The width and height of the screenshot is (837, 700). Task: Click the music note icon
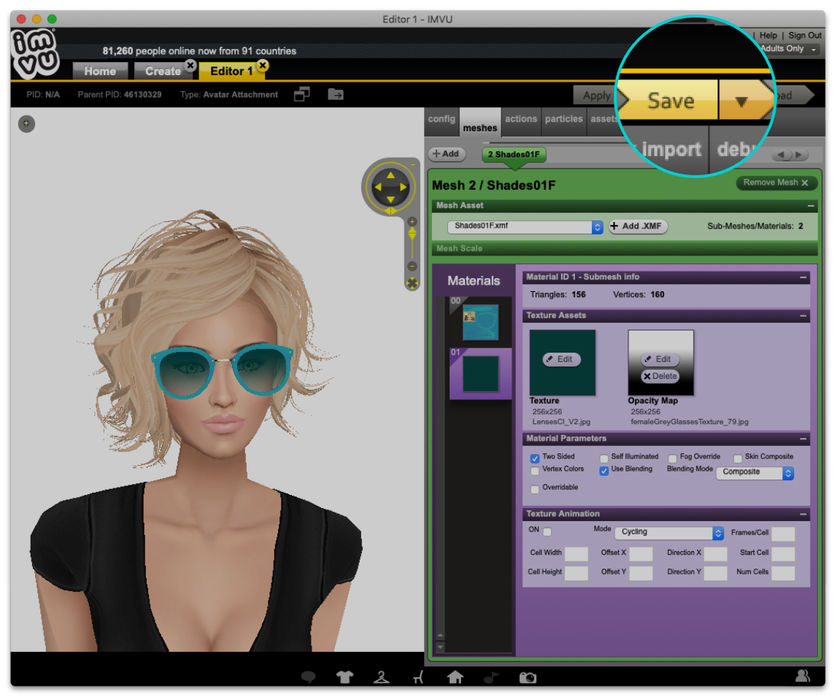(491, 677)
